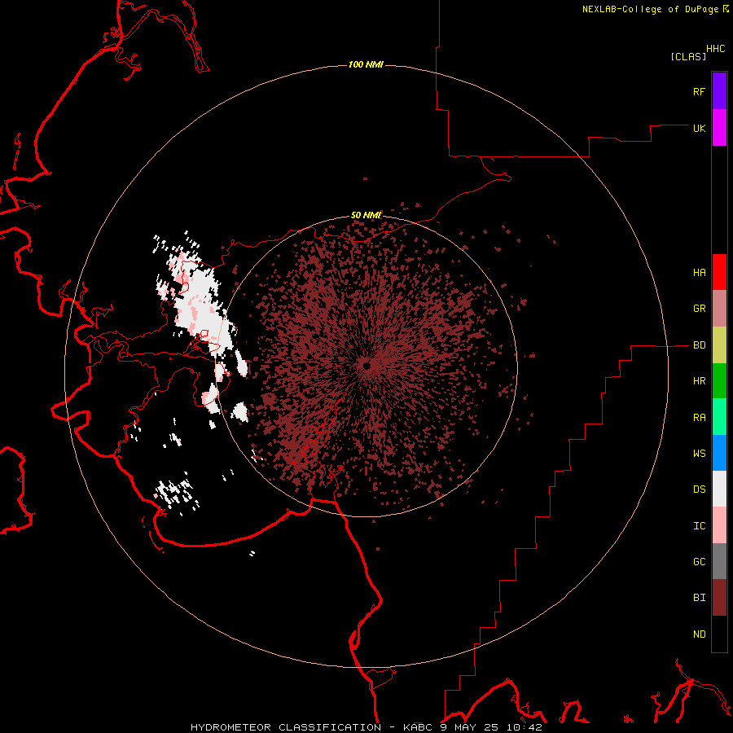Click the HYDROMETEOR CLASSIFICATION footer title
The image size is (733, 733).
[286, 727]
